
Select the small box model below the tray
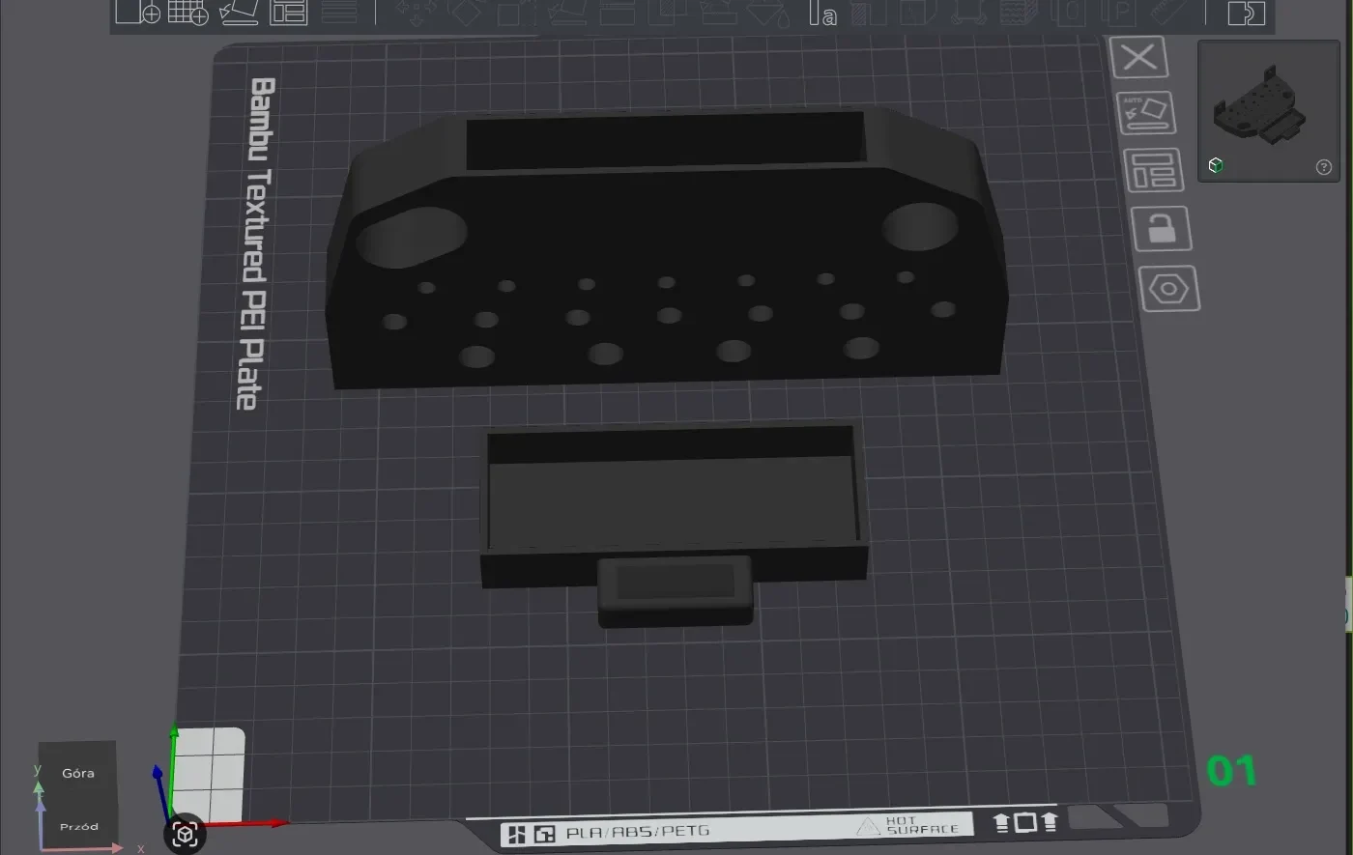click(x=675, y=591)
